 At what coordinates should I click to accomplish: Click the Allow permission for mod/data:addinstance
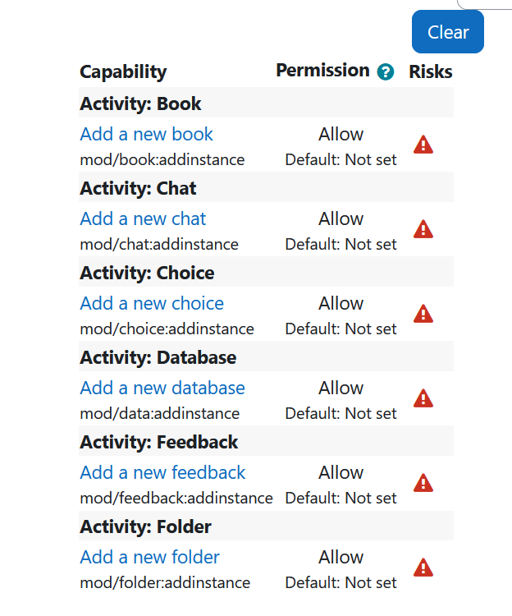point(341,388)
